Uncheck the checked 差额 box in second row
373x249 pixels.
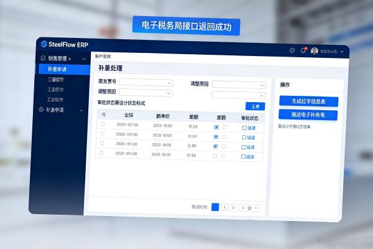coord(216,137)
